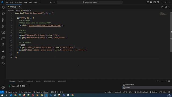
Task: Open Run and Debug view
Action: 3,26
